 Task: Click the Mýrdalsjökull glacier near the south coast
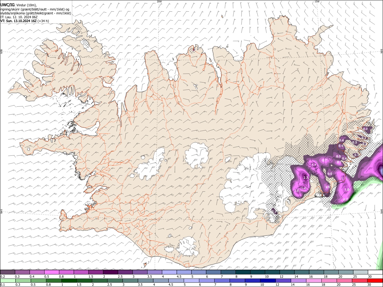click(x=188, y=247)
